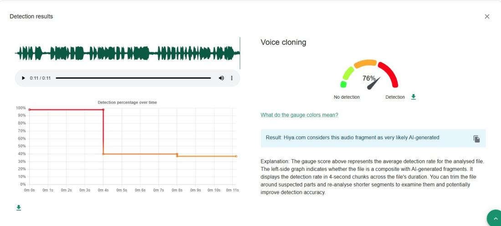The width and height of the screenshot is (501, 226).
Task: Mute the audio player volume
Action: coord(221,78)
